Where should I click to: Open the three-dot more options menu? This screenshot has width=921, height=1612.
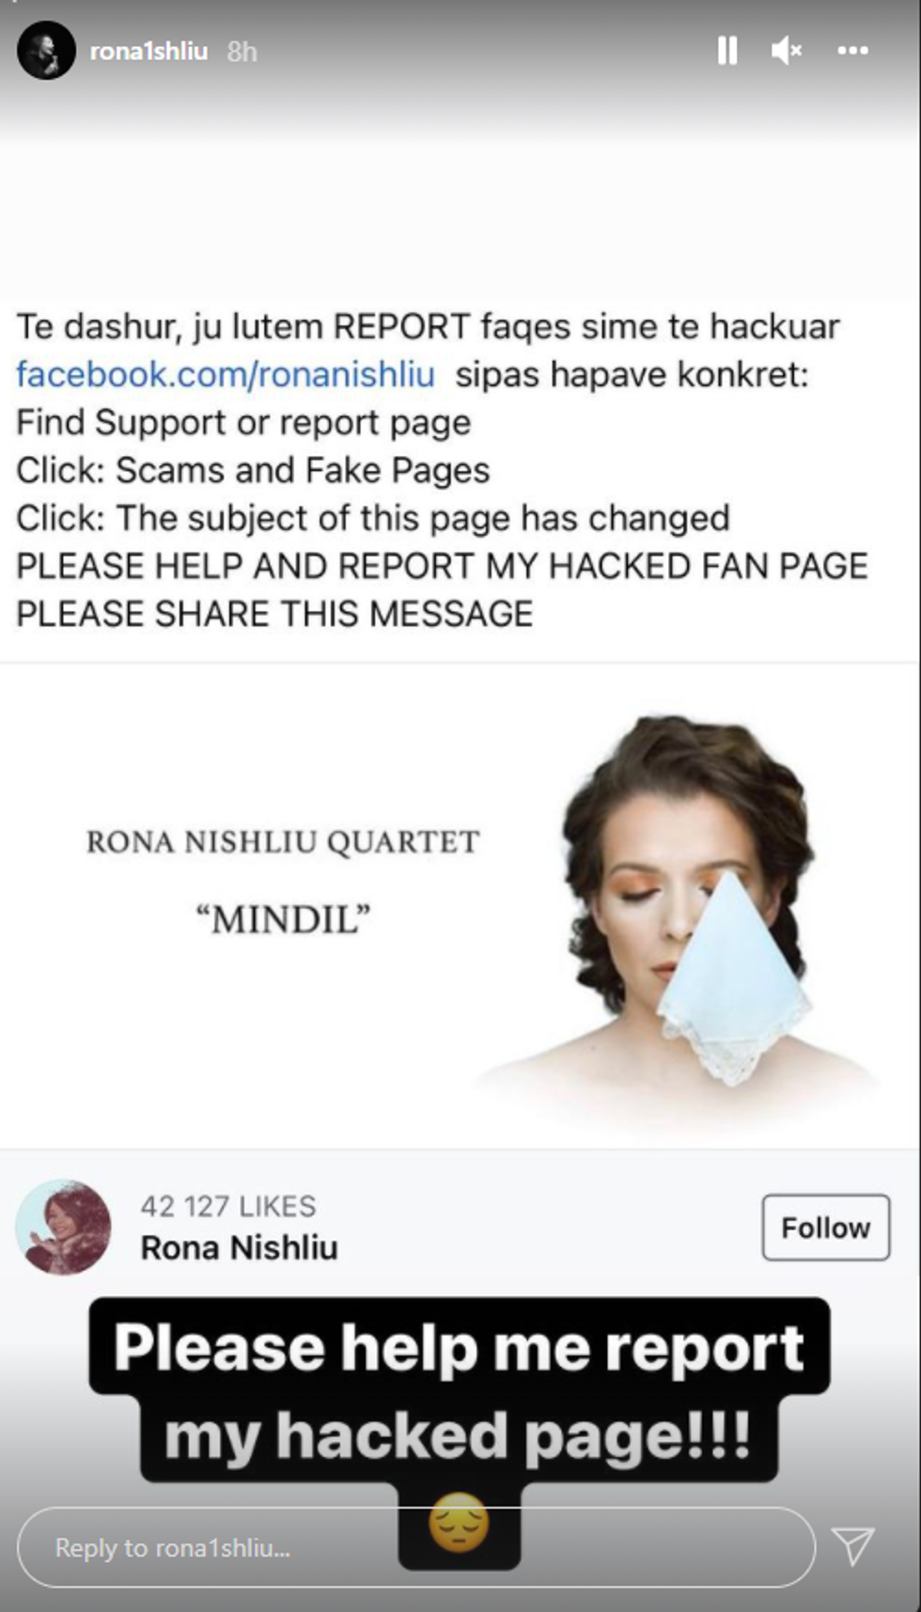click(852, 51)
